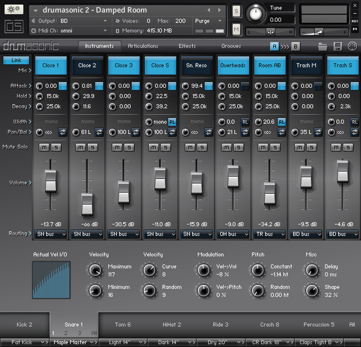The width and height of the screenshot is (361, 347).
Task: Toggle envelope switch next to Close 1 Attack
Action: 63,86
